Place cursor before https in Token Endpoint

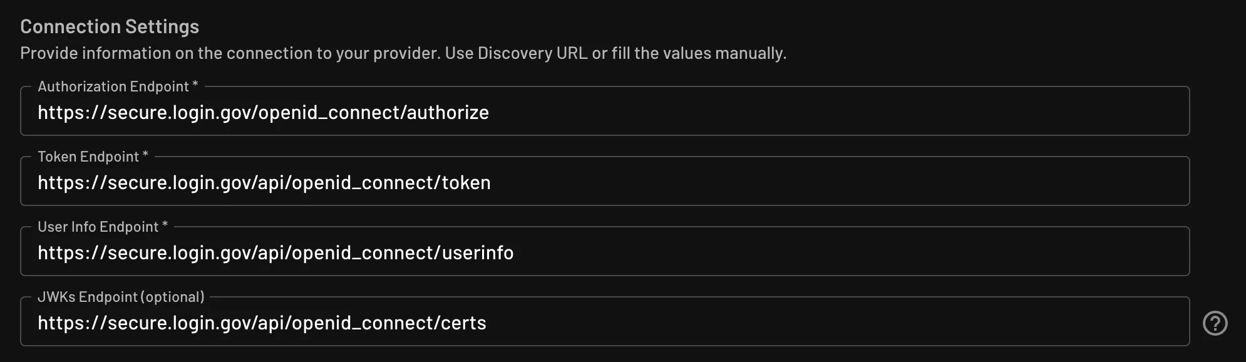(x=39, y=183)
